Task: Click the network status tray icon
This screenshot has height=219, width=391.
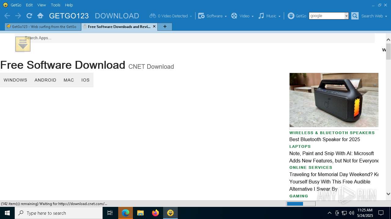Action: click(x=344, y=213)
